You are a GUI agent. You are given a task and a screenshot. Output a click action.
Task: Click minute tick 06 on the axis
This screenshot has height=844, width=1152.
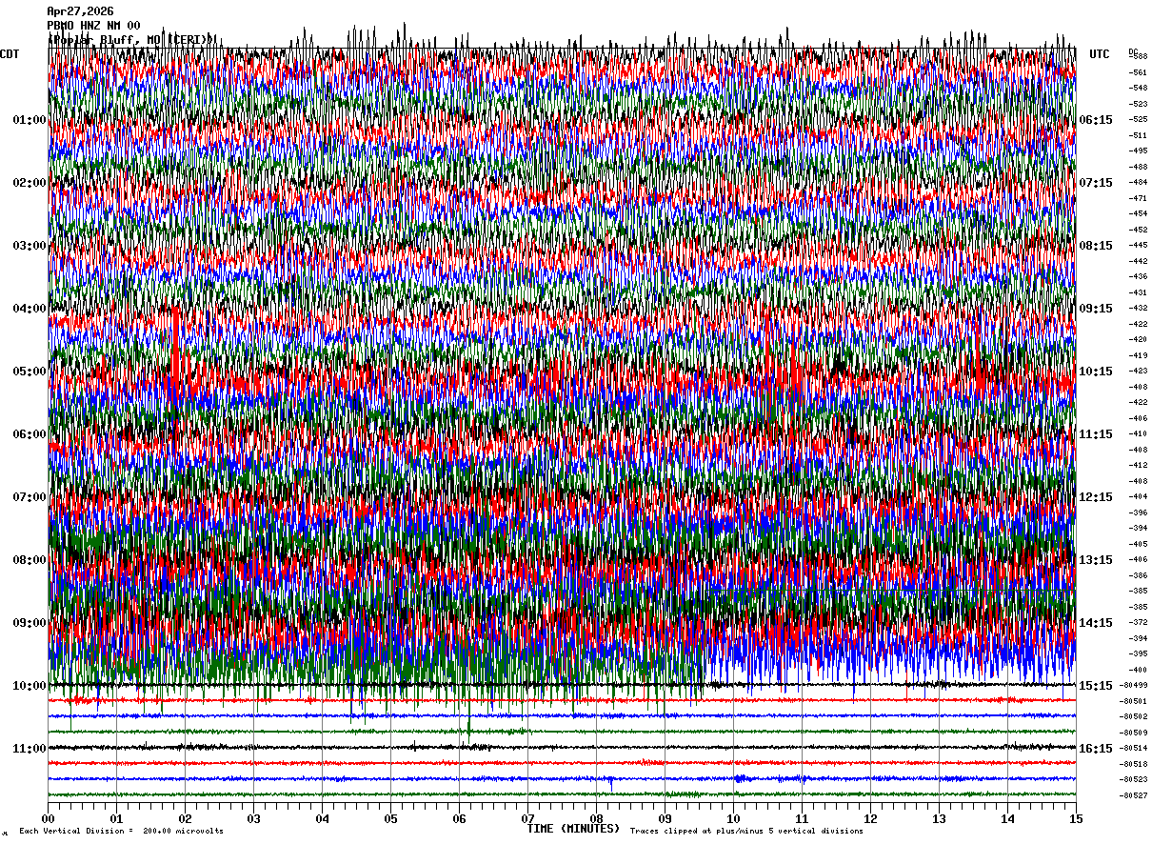tap(459, 818)
